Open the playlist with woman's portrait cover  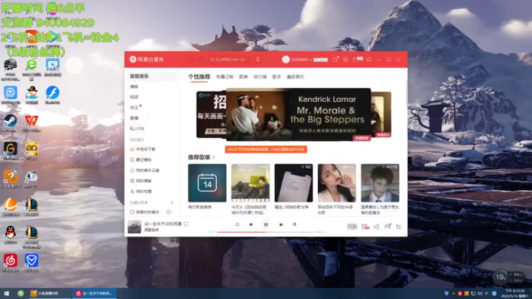(x=337, y=183)
